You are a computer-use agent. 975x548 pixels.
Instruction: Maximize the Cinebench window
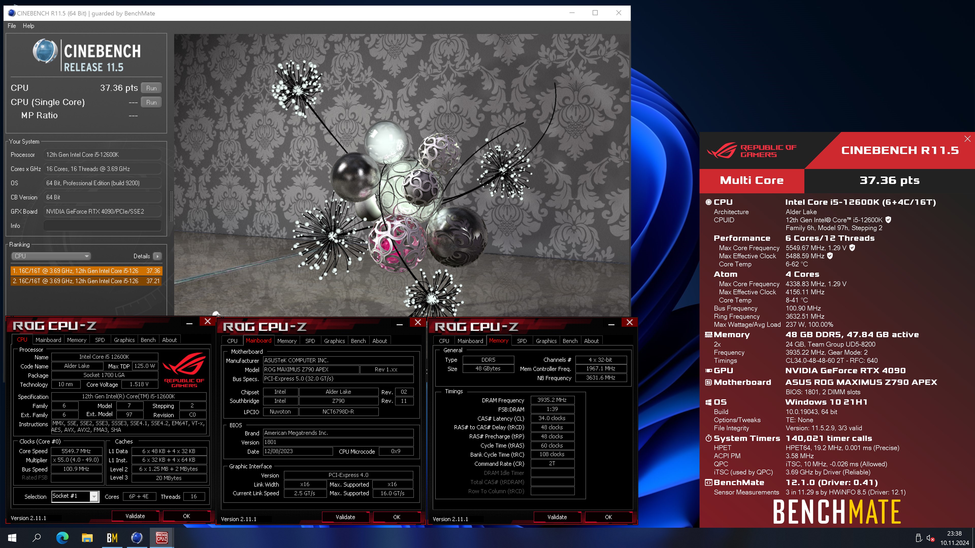pos(595,13)
